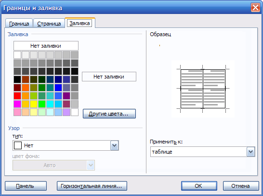Open the Страница tab
This screenshot has height=196, width=263.
49,23
